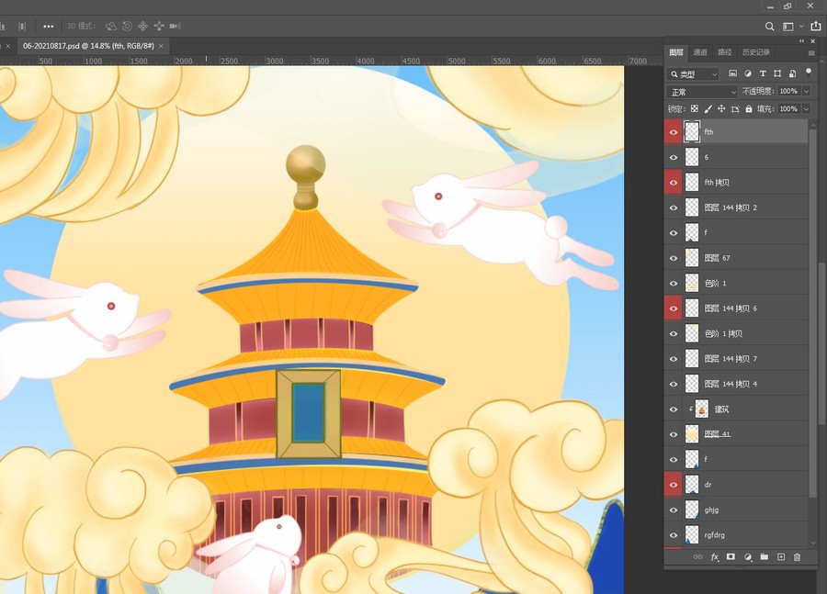
Task: Open the 类型 layer filter dropdown
Action: click(693, 73)
